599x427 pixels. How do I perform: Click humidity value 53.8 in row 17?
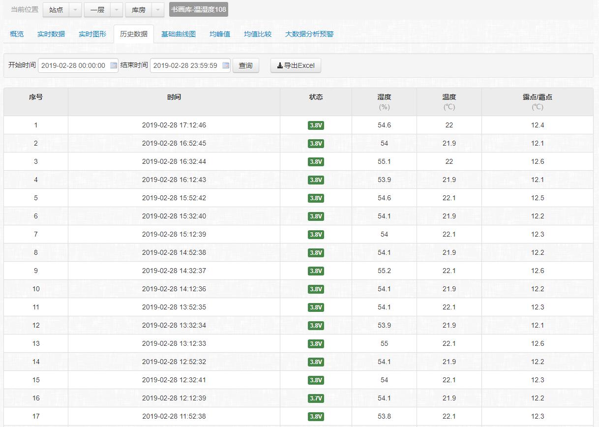[384, 417]
